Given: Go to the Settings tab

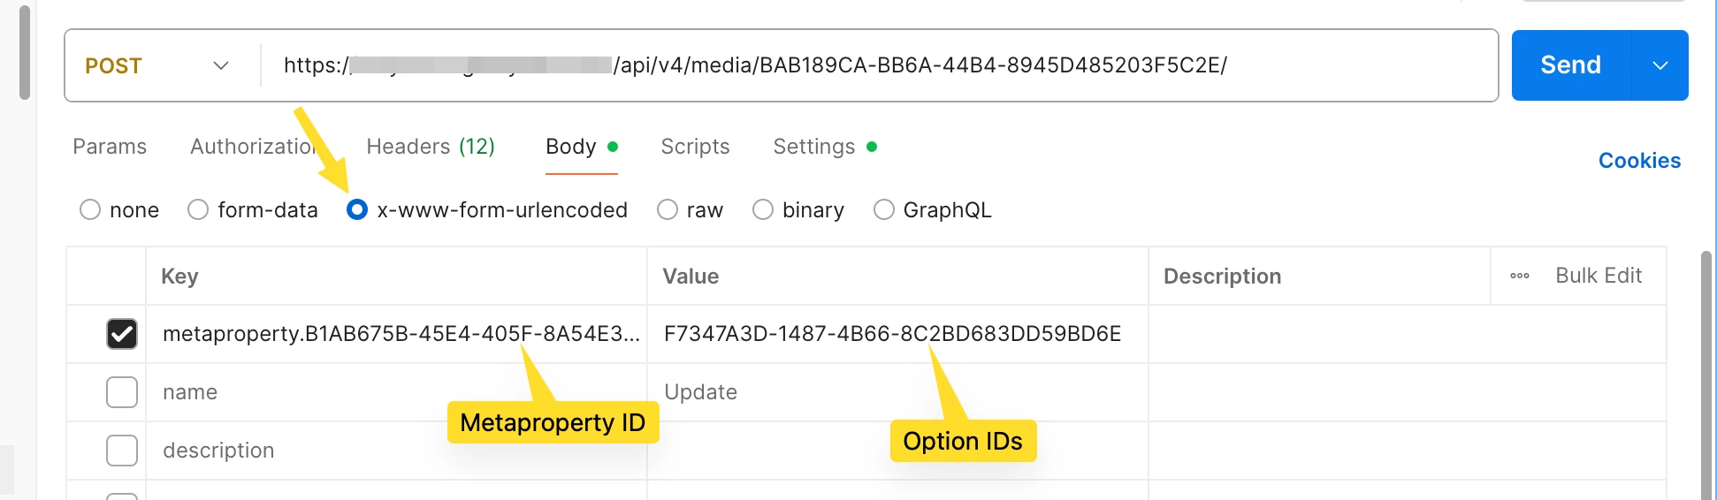Looking at the screenshot, I should point(814,147).
